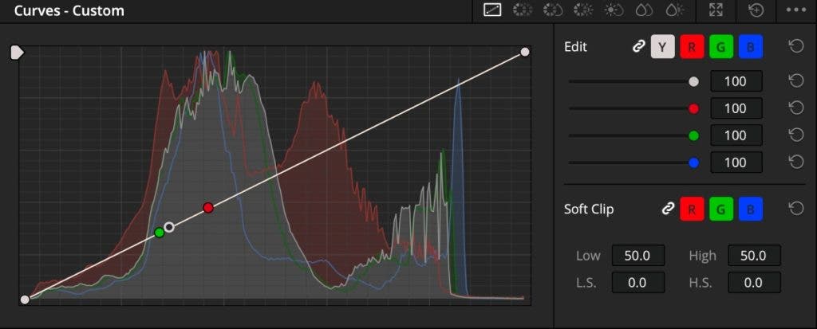Click the white level marker at top-left of graph
This screenshot has width=817, height=329.
pyautogui.click(x=18, y=52)
